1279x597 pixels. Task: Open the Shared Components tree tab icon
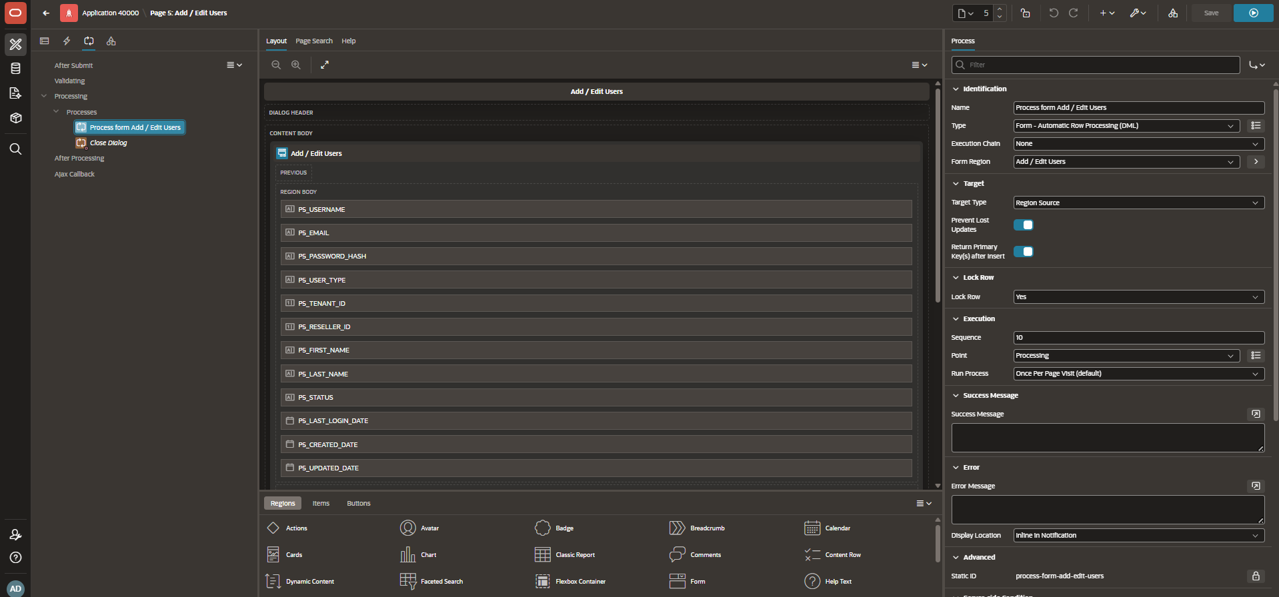[111, 41]
